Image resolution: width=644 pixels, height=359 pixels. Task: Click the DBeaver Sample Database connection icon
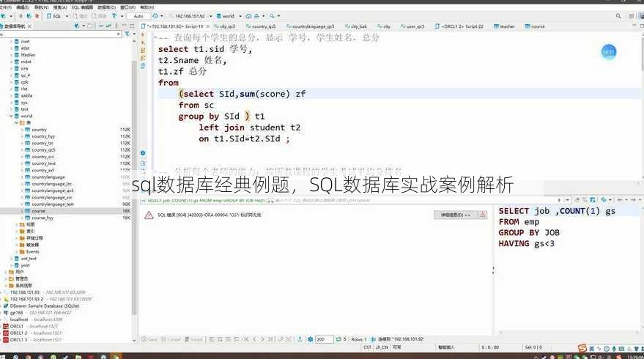point(6,306)
